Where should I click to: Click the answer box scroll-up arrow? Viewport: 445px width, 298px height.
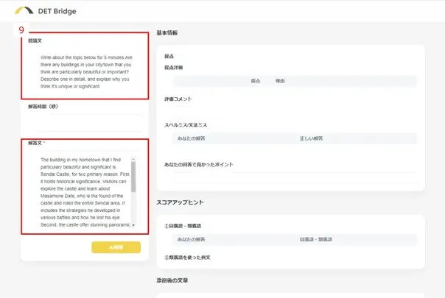pyautogui.click(x=133, y=159)
